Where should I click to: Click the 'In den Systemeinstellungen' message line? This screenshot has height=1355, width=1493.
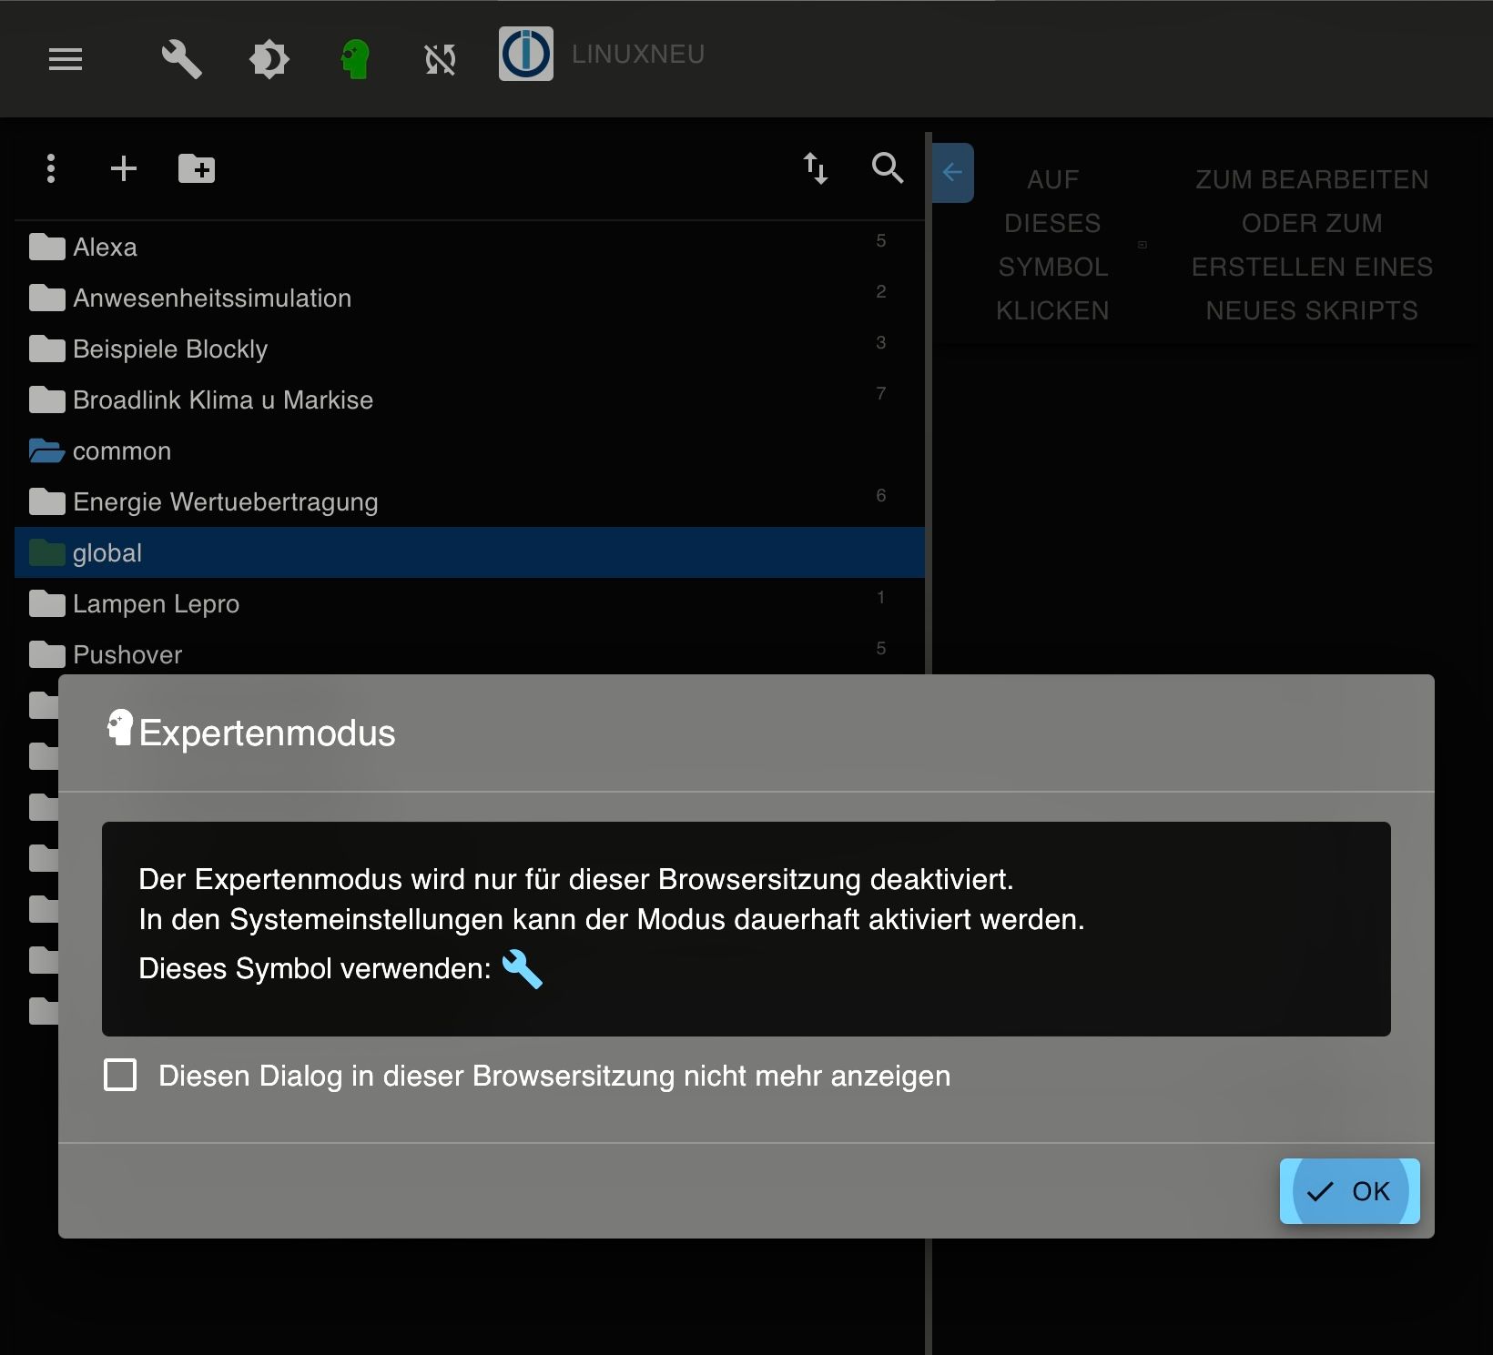tap(612, 919)
